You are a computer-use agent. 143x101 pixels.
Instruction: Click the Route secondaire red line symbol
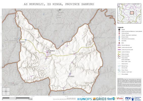(x=119, y=56)
